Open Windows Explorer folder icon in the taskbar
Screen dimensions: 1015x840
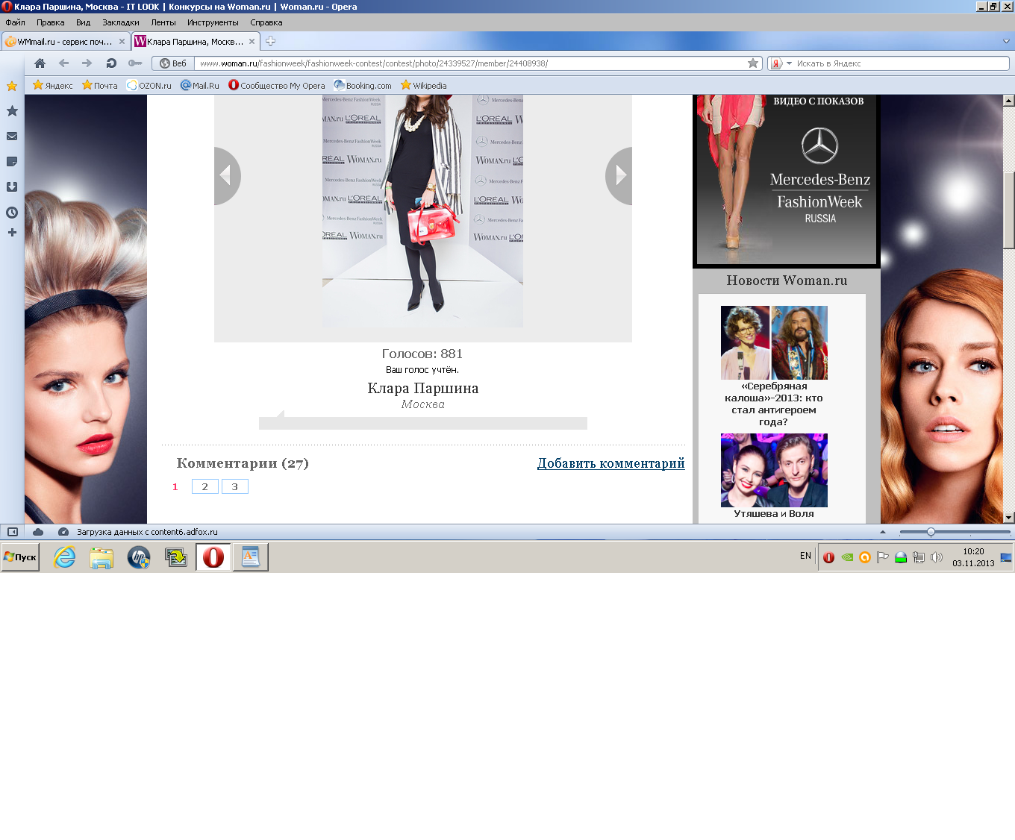point(101,557)
